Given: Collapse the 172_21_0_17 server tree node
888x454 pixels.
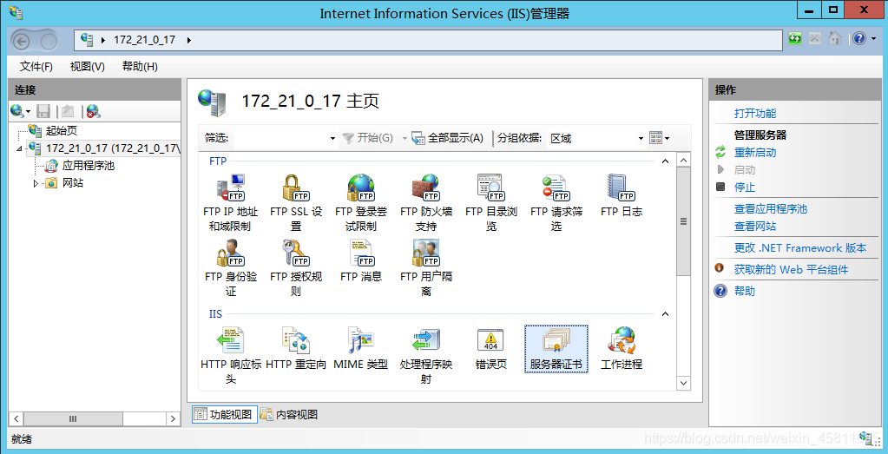Looking at the screenshot, I should [x=20, y=149].
